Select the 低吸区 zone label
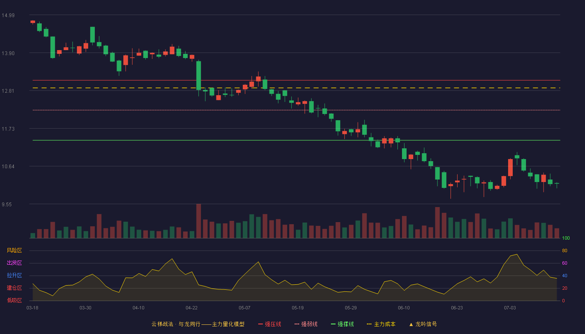585x334 pixels. tap(14, 301)
